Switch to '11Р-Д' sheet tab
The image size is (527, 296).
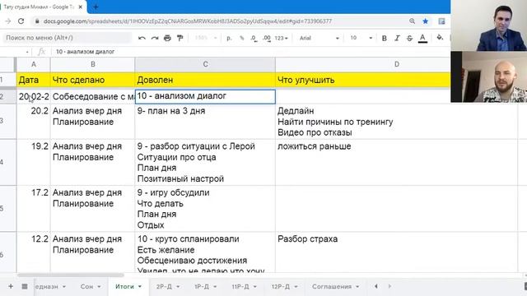(x=240, y=287)
